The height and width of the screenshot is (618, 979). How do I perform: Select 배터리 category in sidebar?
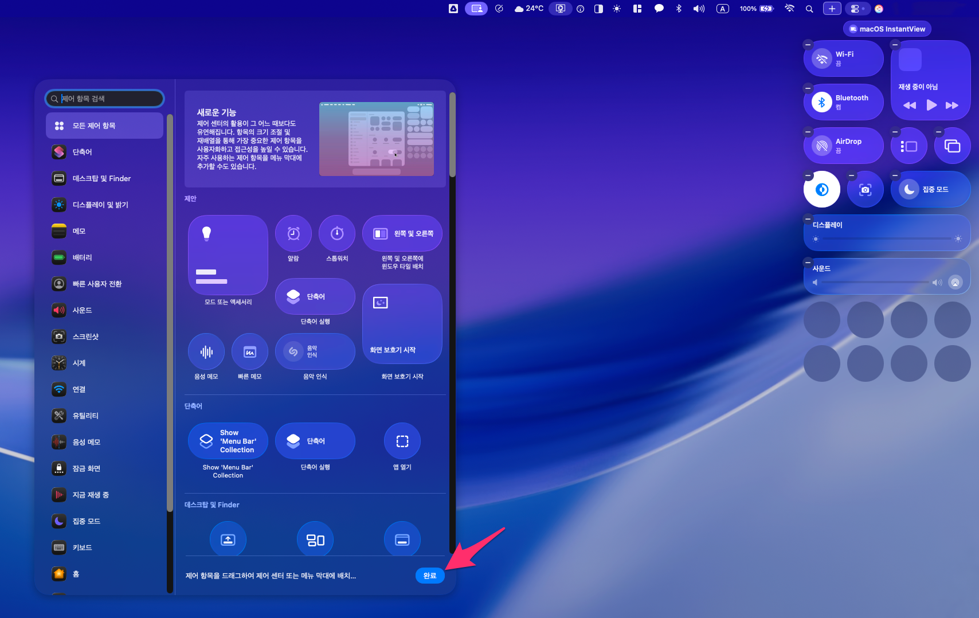104,257
